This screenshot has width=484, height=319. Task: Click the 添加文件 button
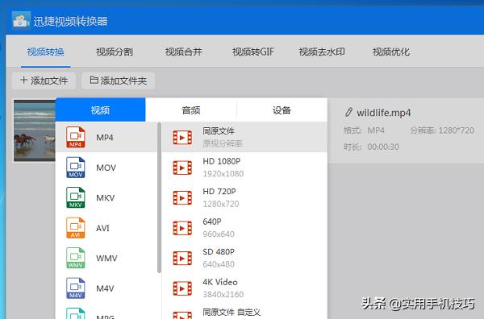(44, 81)
